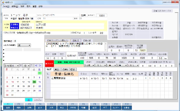
Task: Click the F10 終了 function button
Action: click(x=105, y=108)
